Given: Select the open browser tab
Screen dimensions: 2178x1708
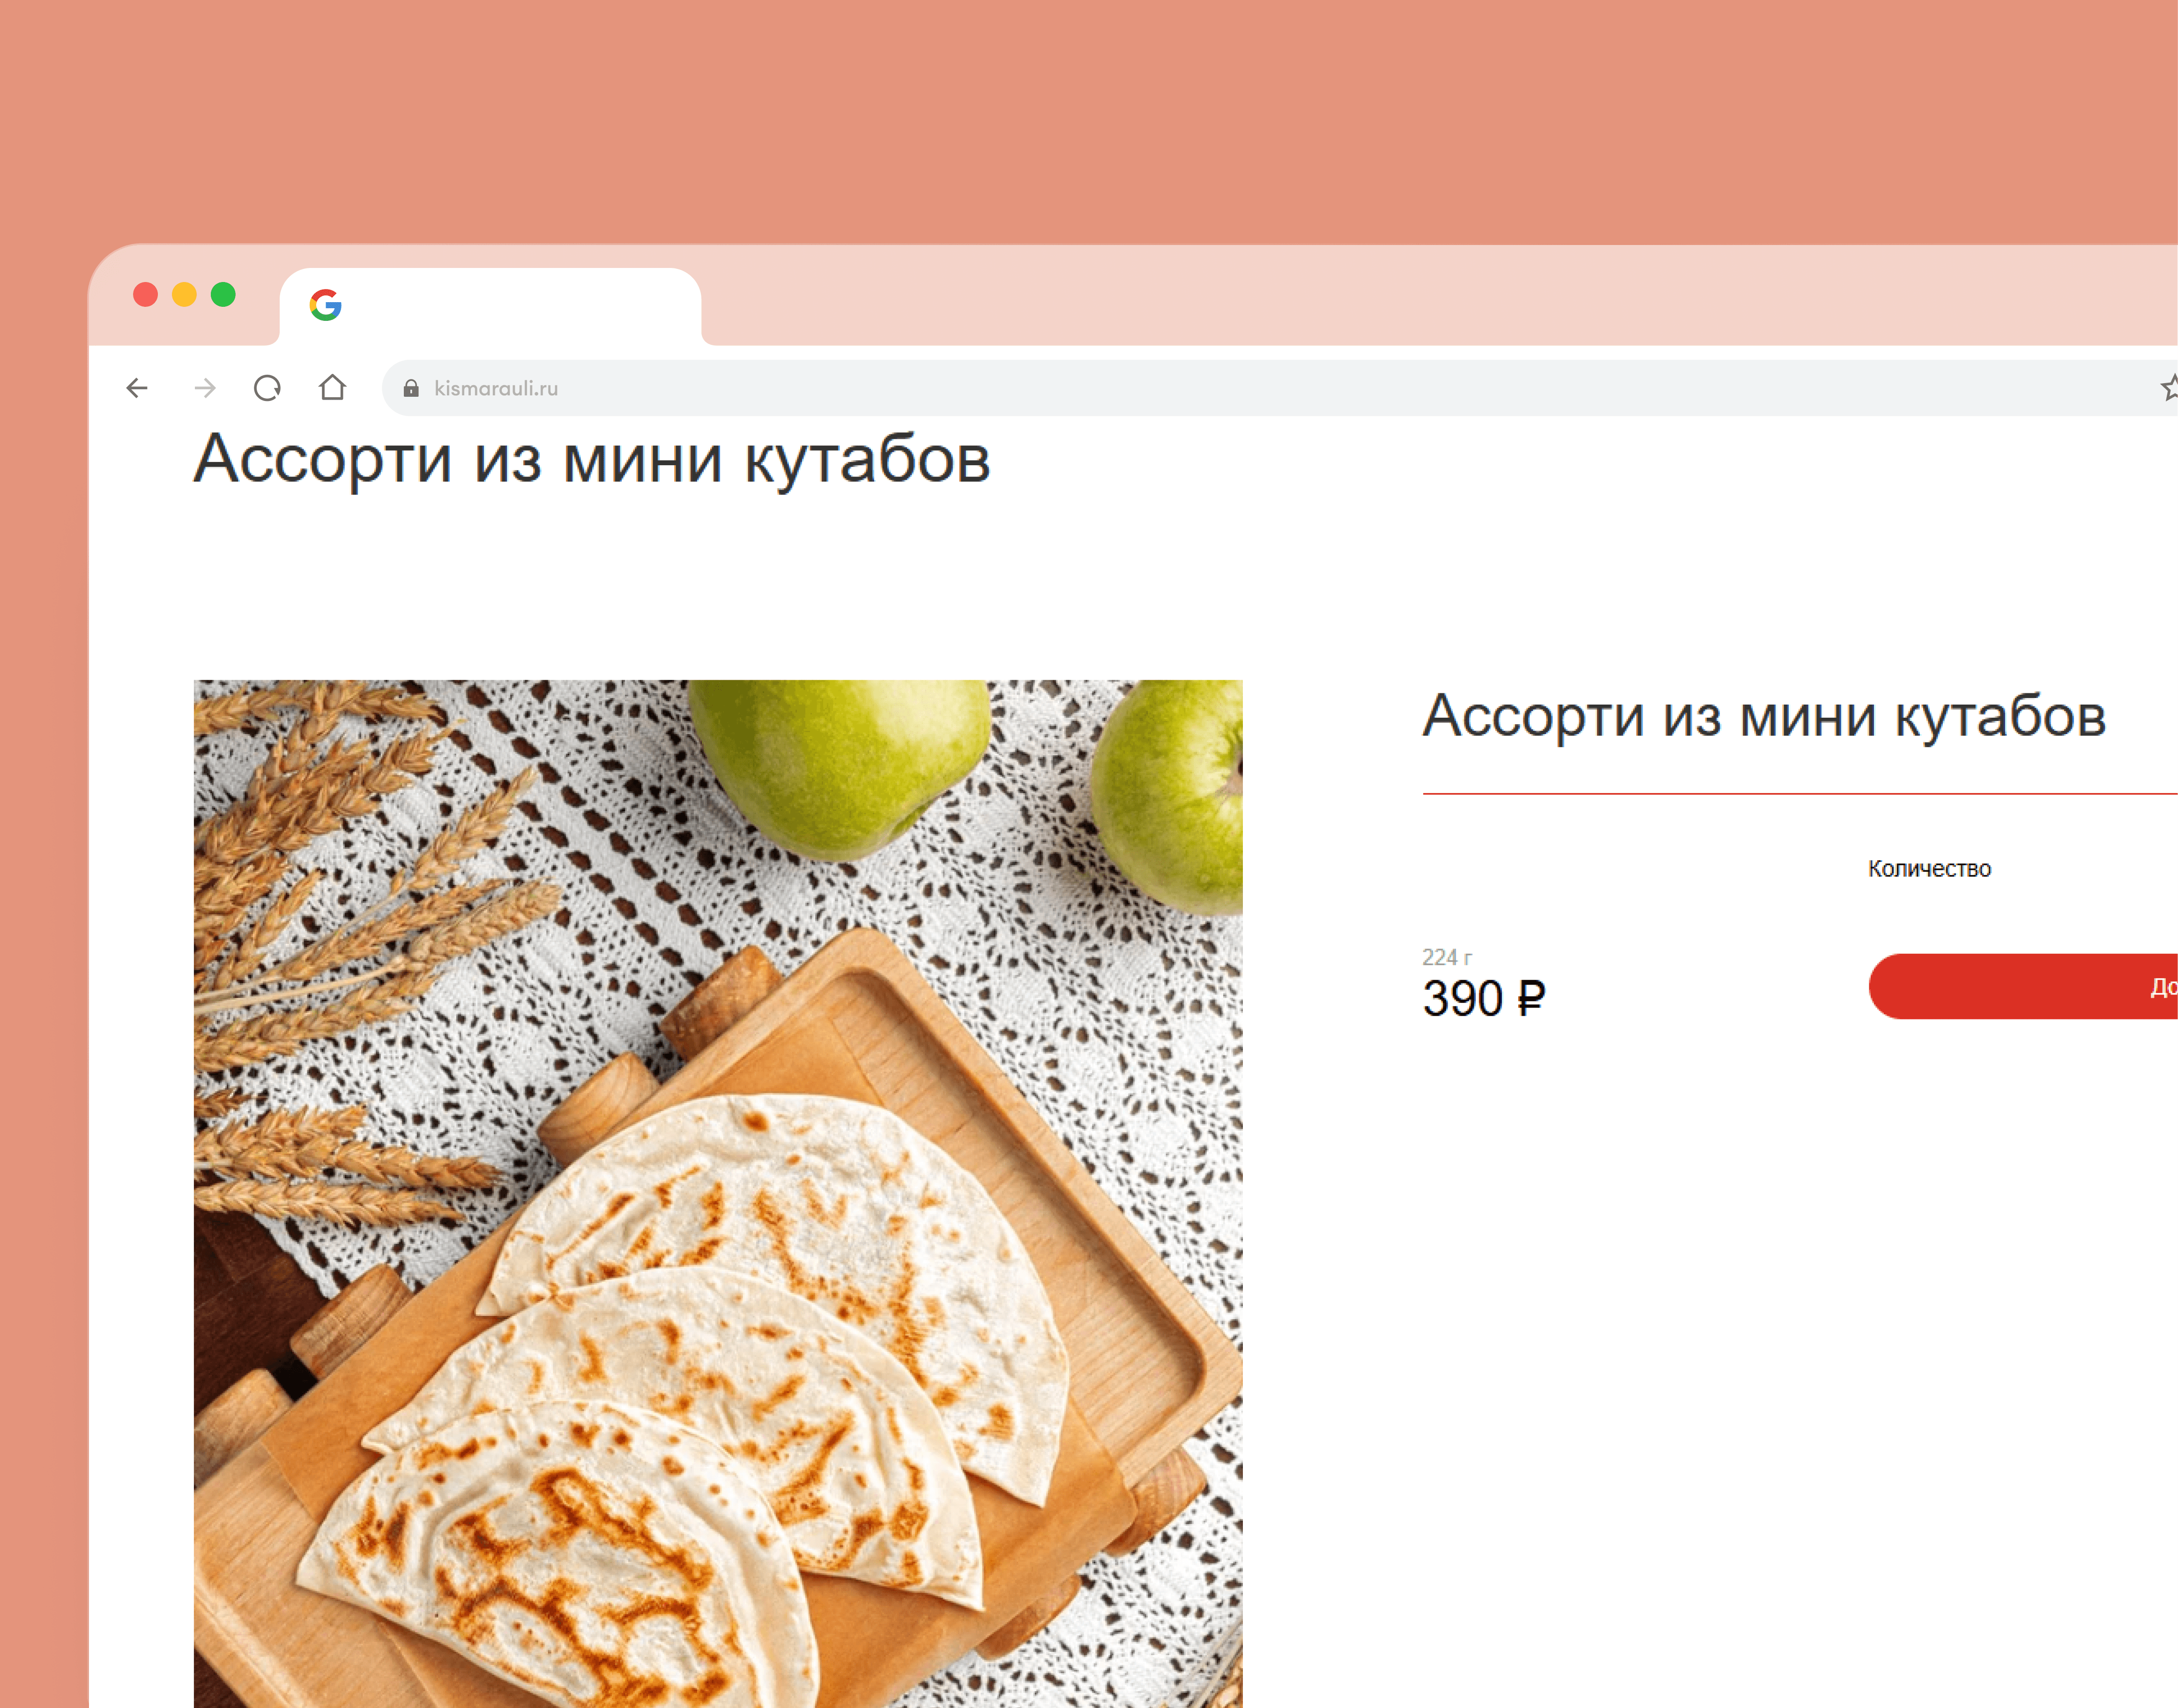Looking at the screenshot, I should [x=490, y=306].
